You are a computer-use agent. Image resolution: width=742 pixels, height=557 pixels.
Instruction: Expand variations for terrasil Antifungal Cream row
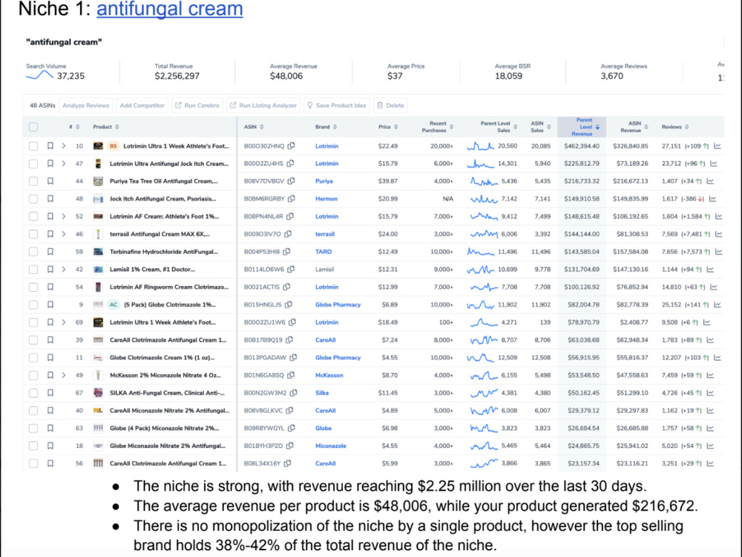(63, 234)
